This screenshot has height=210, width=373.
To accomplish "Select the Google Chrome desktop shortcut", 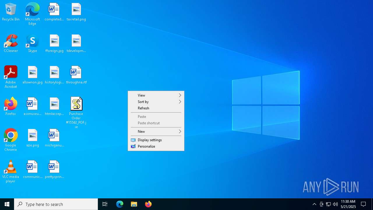I will coord(11,140).
